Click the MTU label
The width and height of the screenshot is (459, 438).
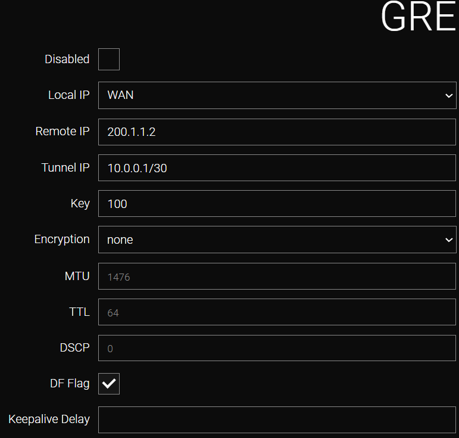pyautogui.click(x=77, y=276)
